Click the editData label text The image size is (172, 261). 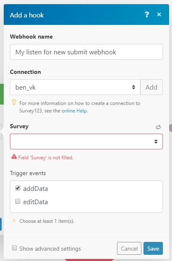tap(36, 202)
